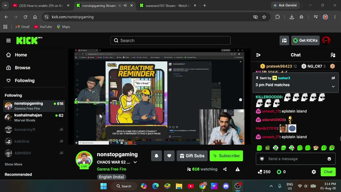Click Get KICKs button
The height and width of the screenshot is (192, 341).
[305, 41]
